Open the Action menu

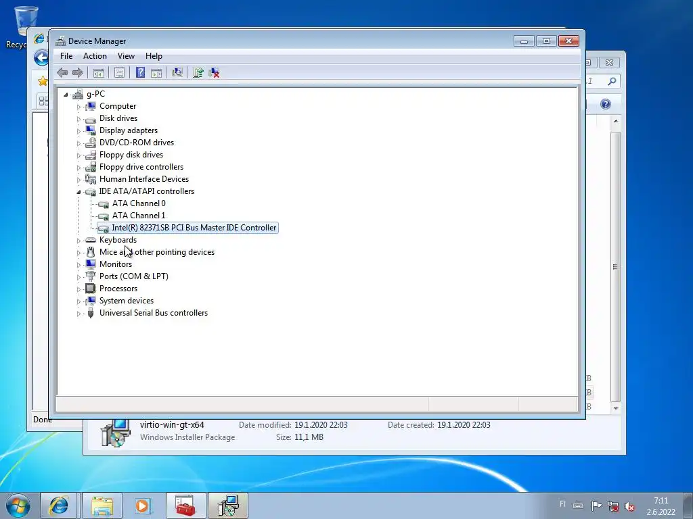[95, 56]
